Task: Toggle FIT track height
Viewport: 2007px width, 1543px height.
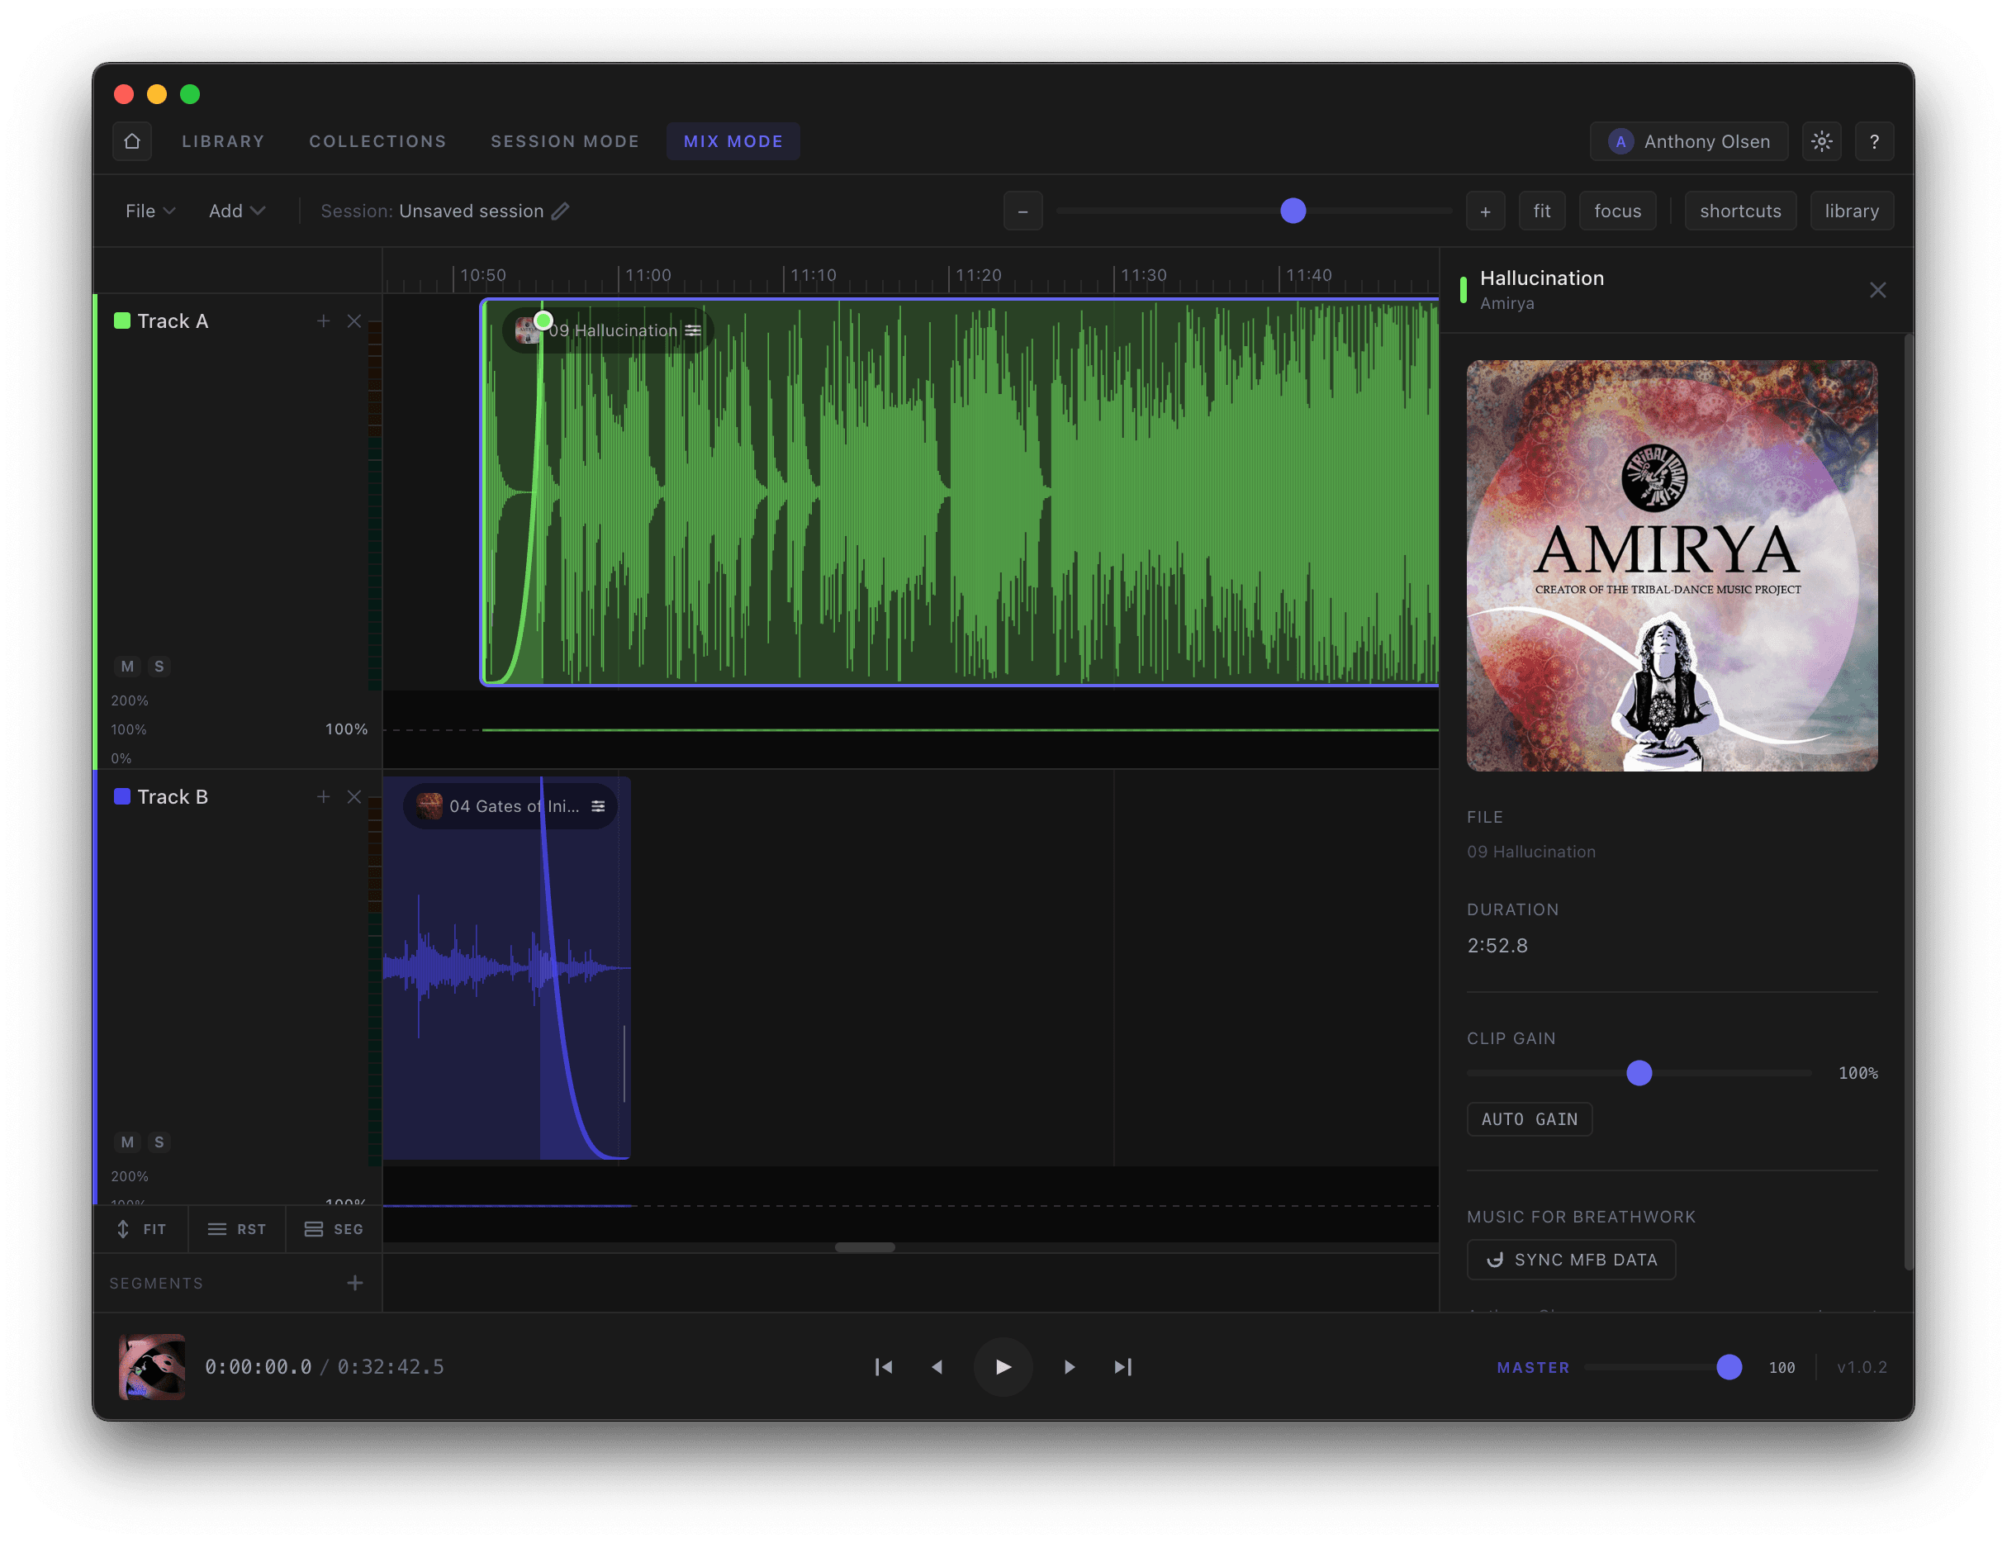Action: coord(141,1229)
